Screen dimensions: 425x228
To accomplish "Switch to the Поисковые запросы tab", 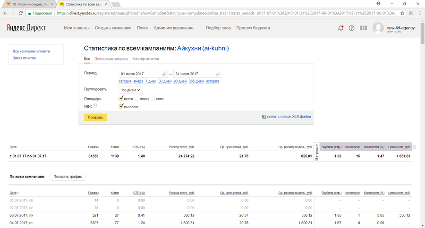I will 111,59.
